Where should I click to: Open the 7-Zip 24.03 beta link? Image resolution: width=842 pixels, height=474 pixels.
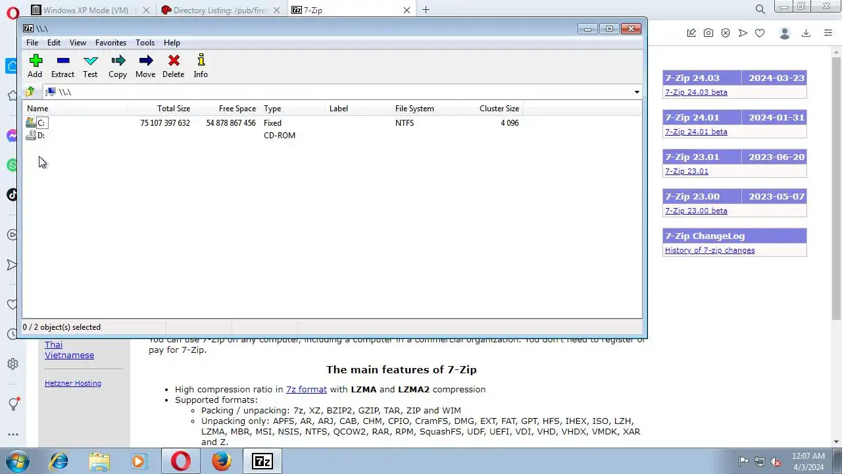[696, 92]
